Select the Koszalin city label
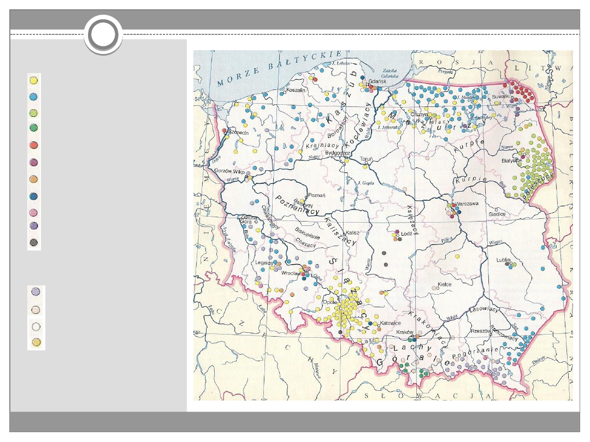This screenshot has height=442, width=590. coord(294,90)
